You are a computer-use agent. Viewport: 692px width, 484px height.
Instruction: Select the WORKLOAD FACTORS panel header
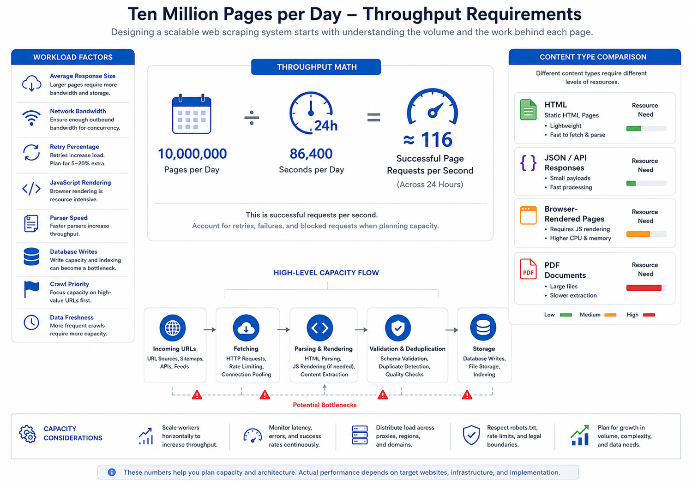(73, 57)
